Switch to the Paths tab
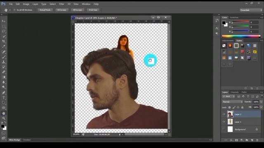Viewport: 264px width, 148px height. click(x=244, y=92)
